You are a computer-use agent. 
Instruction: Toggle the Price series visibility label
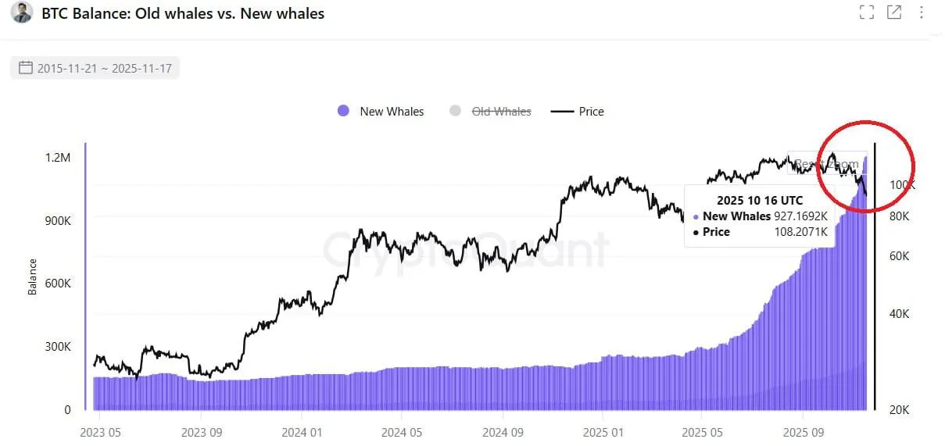click(x=591, y=112)
